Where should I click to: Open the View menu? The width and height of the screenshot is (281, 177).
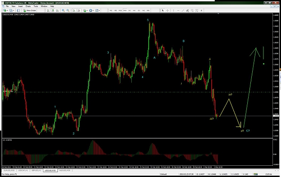click(x=13, y=6)
